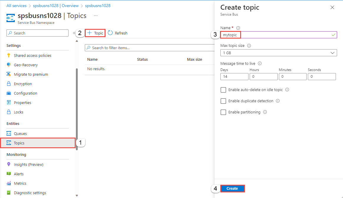343x198 pixels.
Task: Select Topics in the sidebar menu
Action: (x=19, y=143)
